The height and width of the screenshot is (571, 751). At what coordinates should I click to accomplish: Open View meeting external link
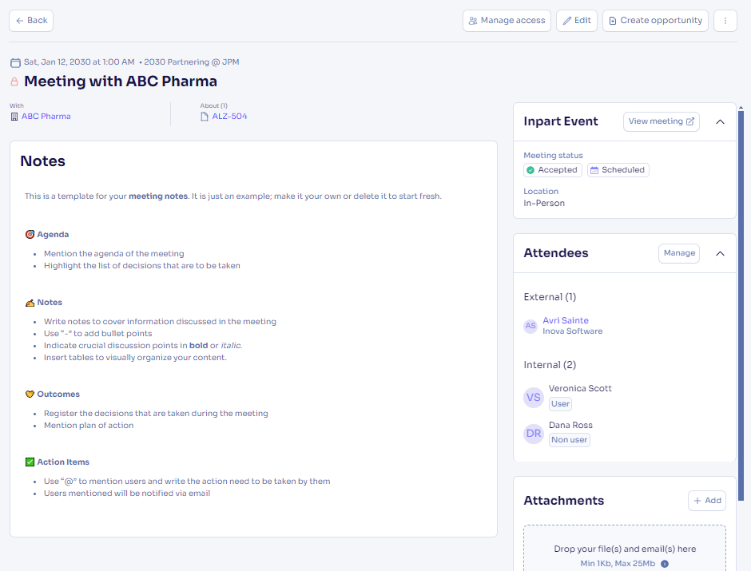tap(661, 121)
